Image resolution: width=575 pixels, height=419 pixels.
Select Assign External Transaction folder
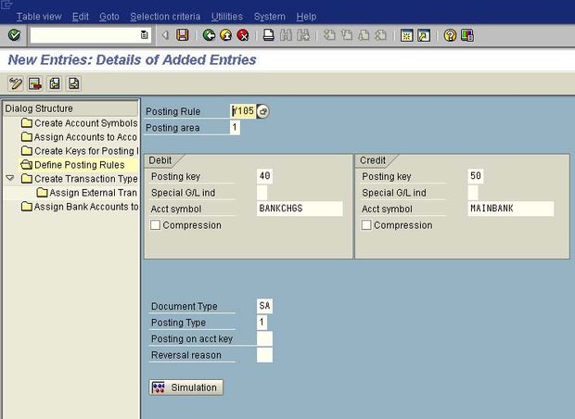pos(87,193)
